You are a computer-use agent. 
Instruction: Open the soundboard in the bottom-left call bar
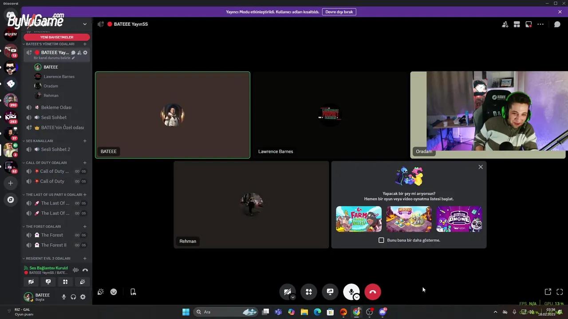[x=101, y=292]
